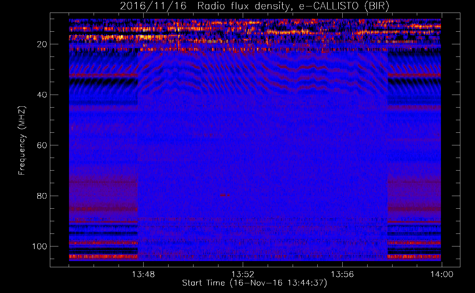Click the 60 MHz frequency tick label
475x293 pixels.
pos(42,145)
